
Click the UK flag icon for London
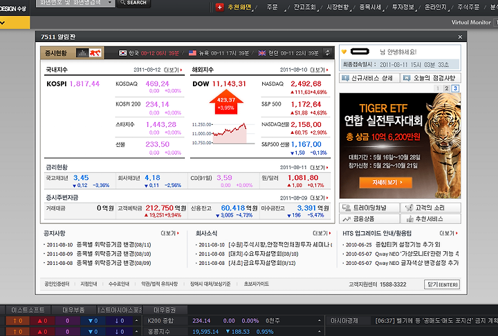tap(262, 53)
